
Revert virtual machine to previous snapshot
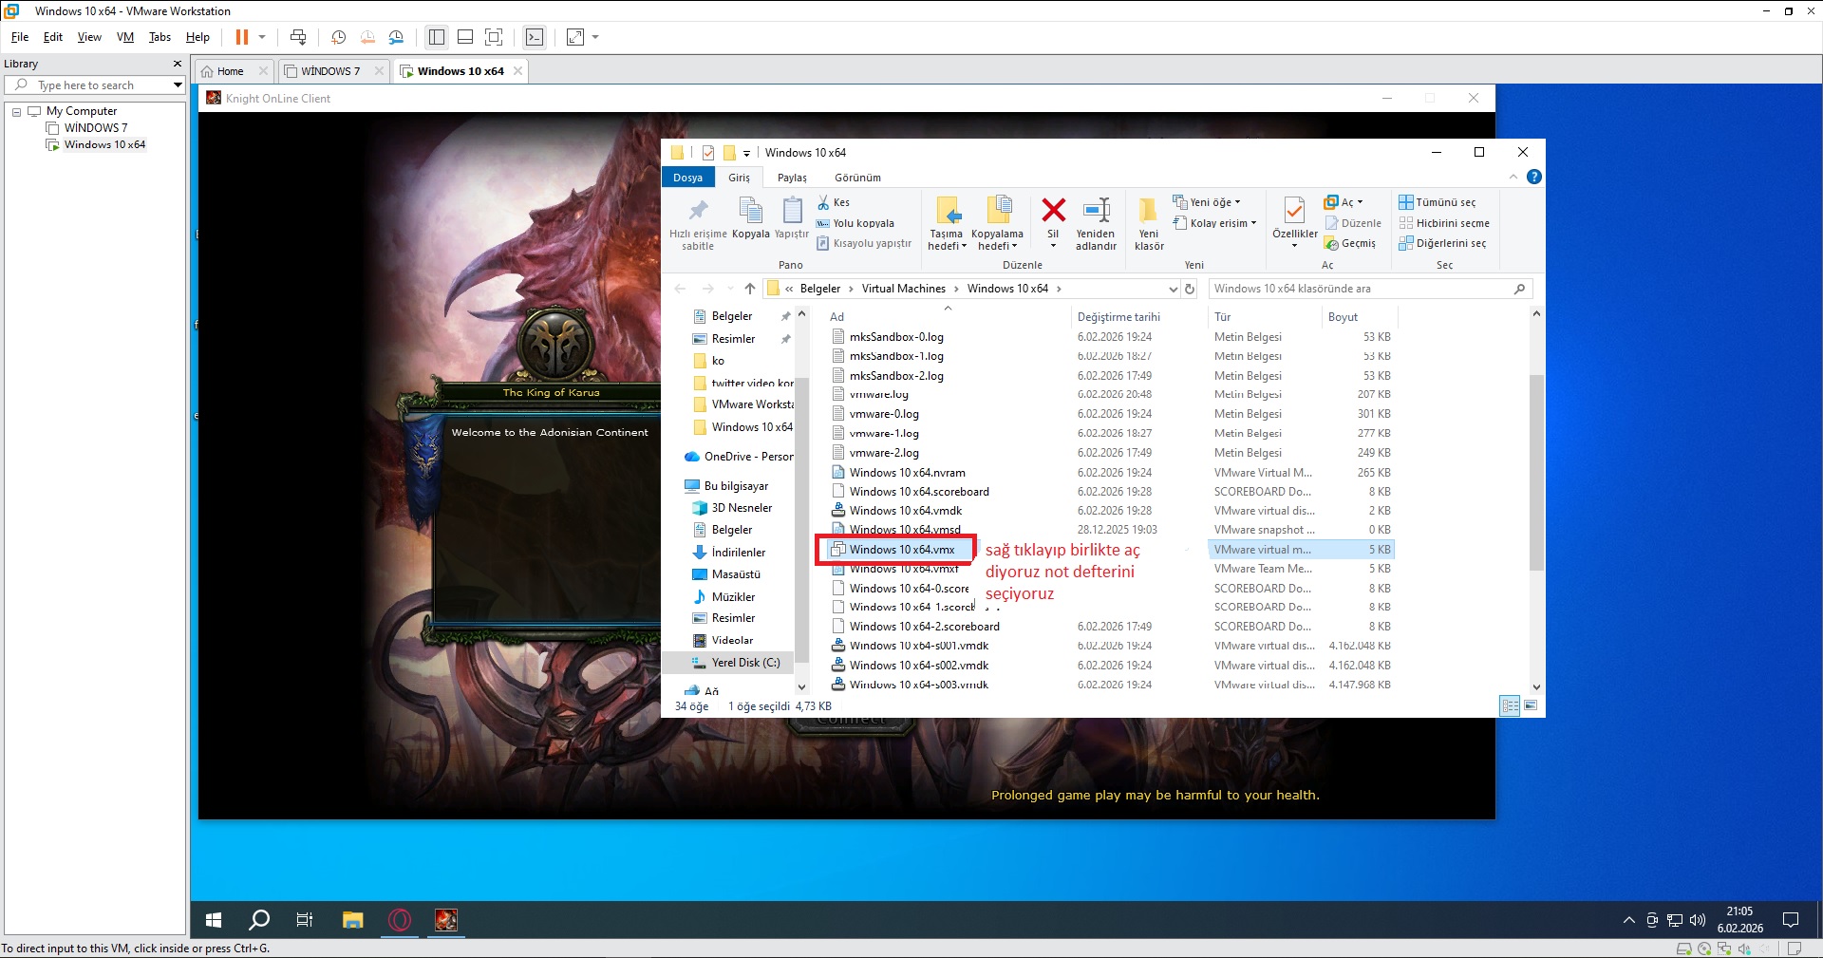point(367,37)
